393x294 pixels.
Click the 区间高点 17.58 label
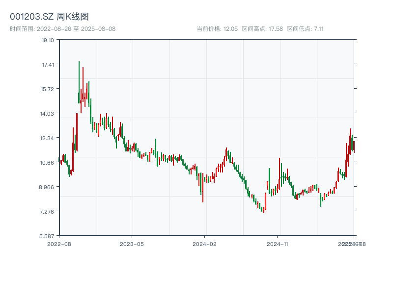262,29
